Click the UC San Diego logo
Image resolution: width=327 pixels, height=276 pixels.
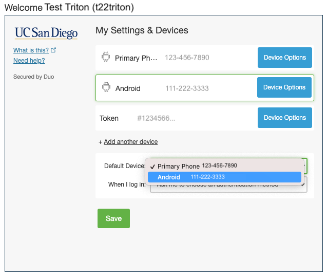point(46,33)
